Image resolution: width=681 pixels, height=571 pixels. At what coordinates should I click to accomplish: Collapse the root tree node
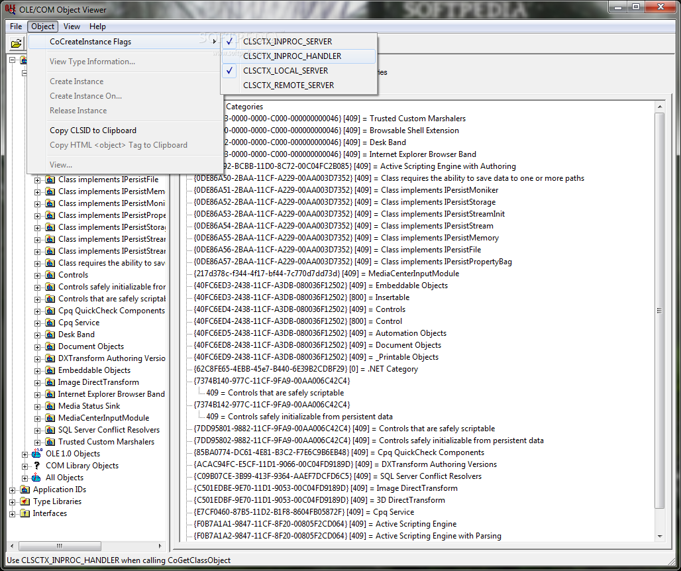[x=12, y=60]
